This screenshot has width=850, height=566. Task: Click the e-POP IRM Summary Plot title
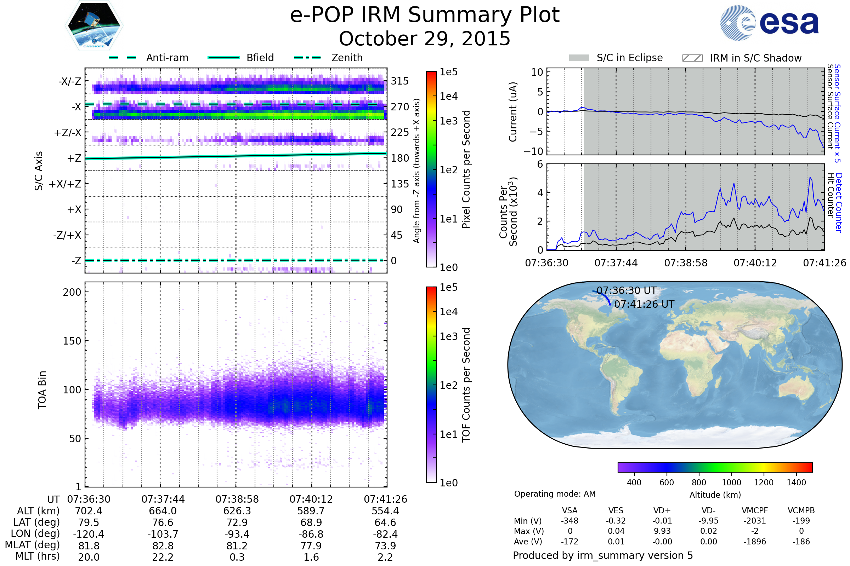425,15
